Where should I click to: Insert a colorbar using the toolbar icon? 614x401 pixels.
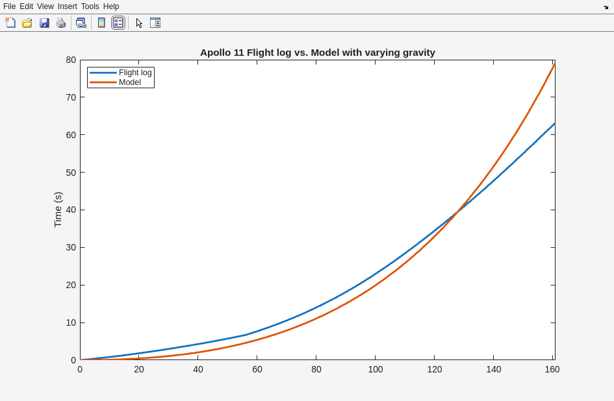[101, 23]
